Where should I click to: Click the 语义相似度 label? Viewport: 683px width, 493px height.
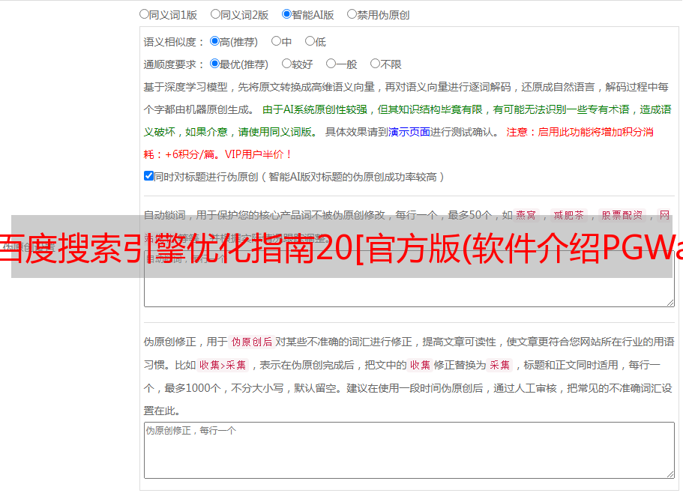(174, 42)
